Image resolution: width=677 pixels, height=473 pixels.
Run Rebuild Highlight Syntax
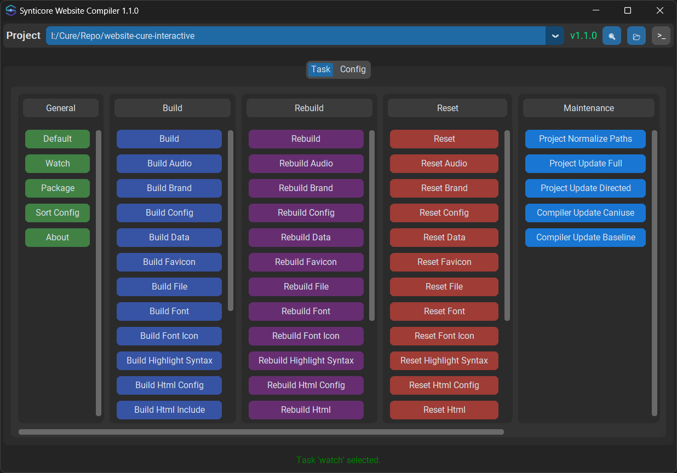(x=306, y=361)
